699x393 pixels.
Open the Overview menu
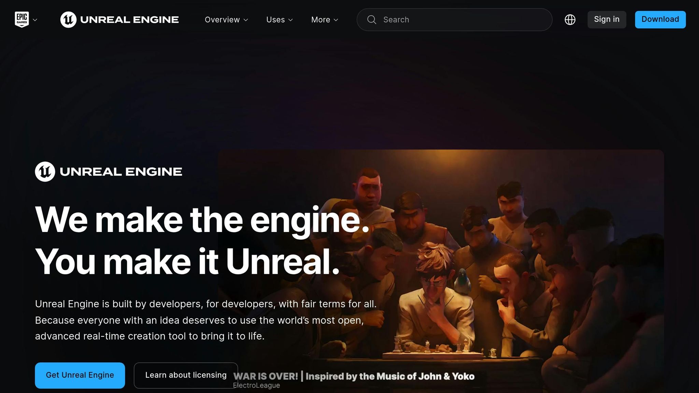pos(226,20)
